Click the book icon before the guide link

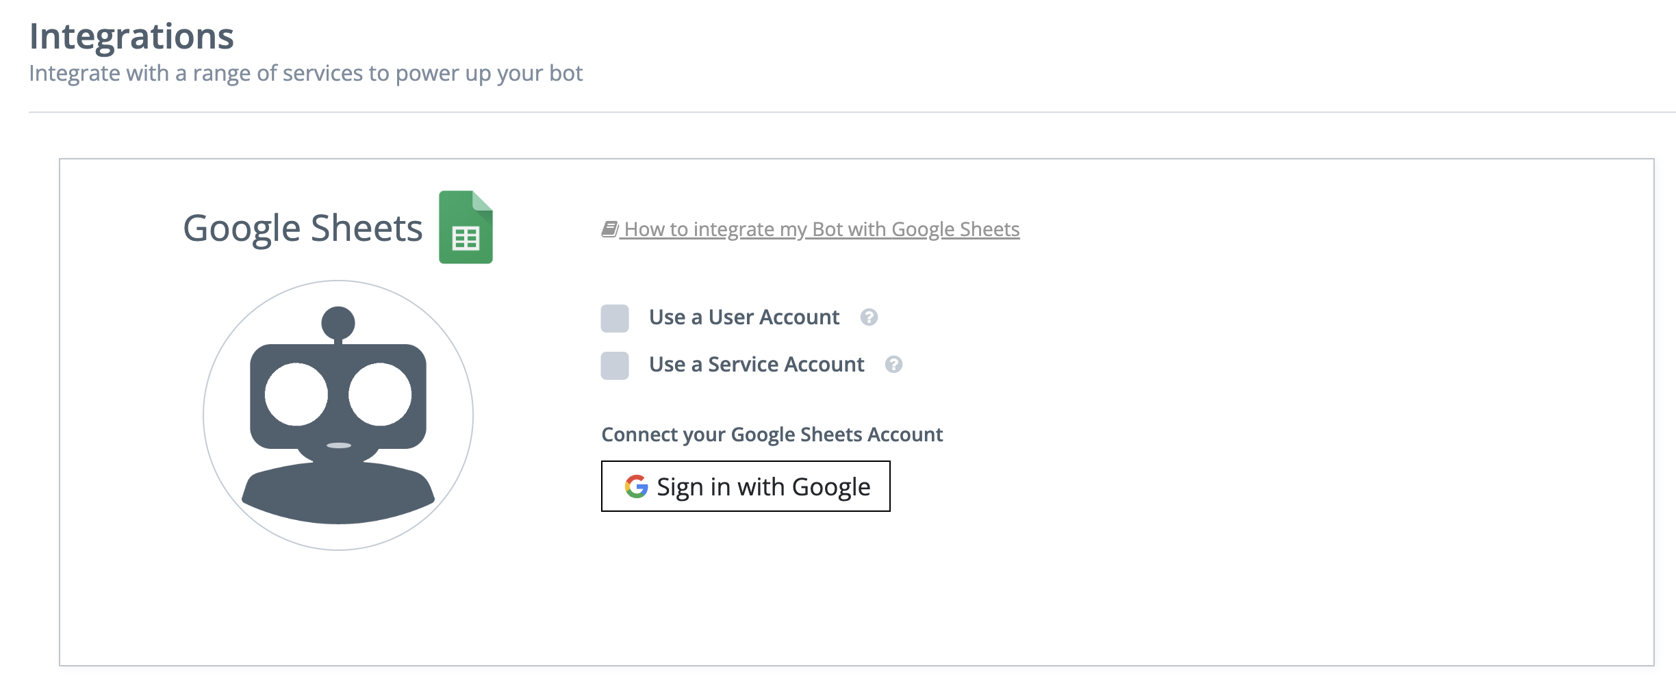coord(609,229)
